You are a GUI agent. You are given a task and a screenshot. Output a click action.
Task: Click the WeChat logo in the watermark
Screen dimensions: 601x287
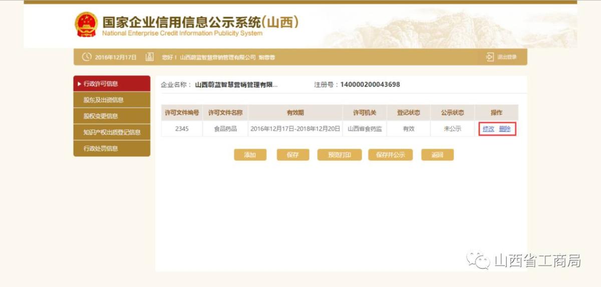[x=478, y=260]
